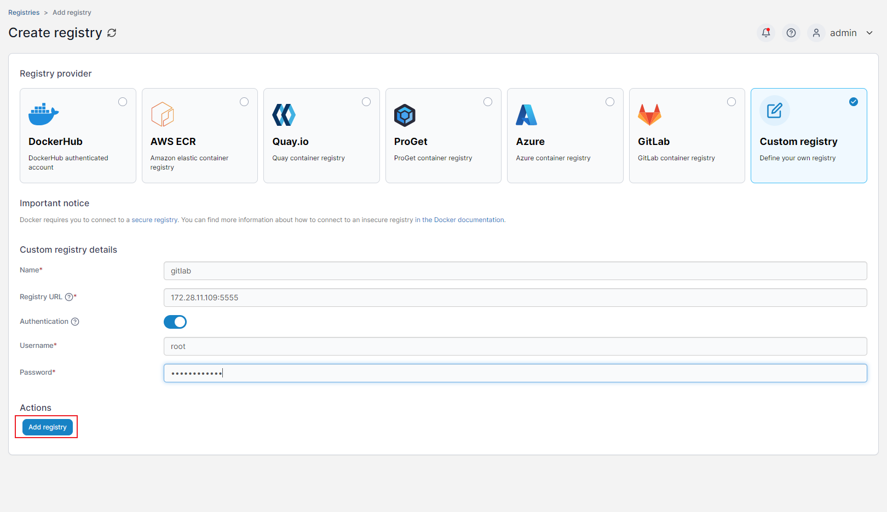
Task: Click the Custom registry pencil icon
Action: (x=775, y=110)
